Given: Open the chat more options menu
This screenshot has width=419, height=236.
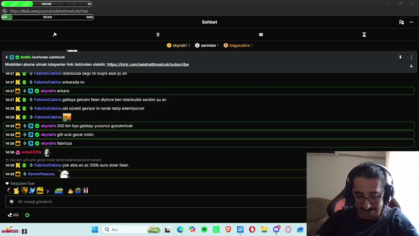Looking at the screenshot, I should point(411,22).
